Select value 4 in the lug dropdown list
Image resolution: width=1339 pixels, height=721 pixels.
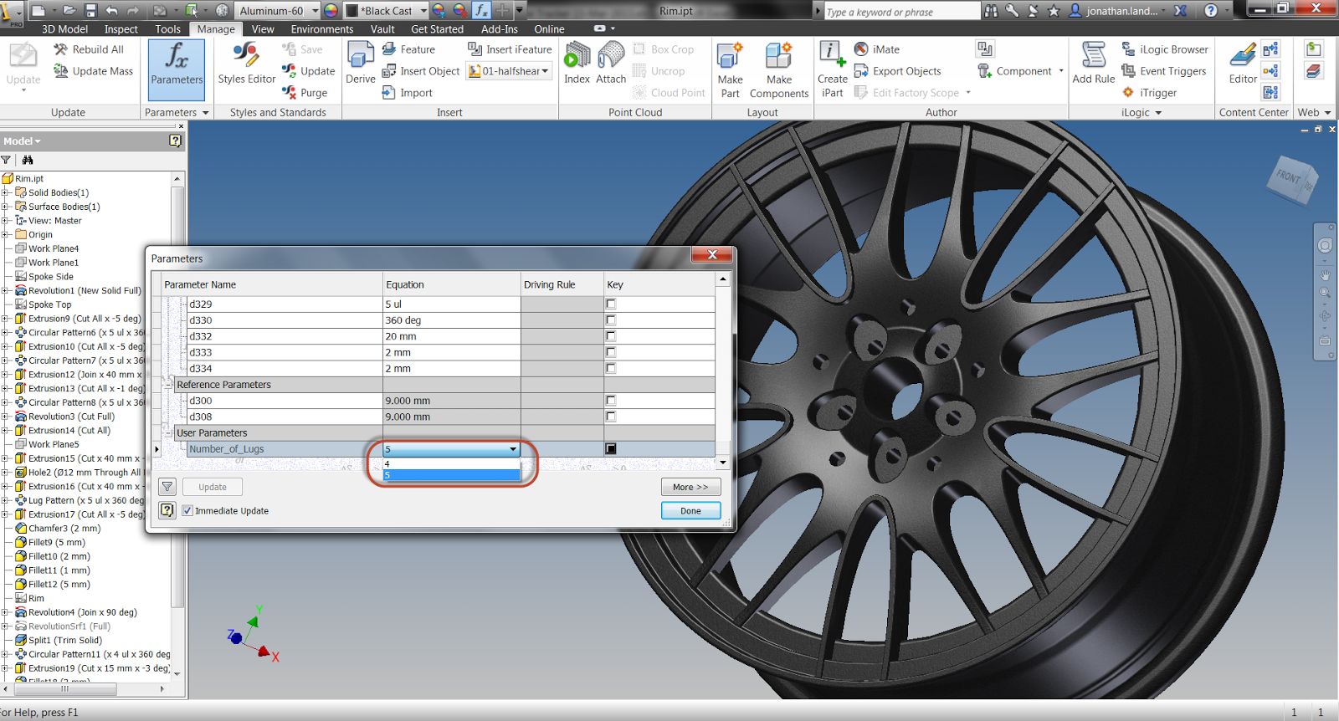point(451,464)
